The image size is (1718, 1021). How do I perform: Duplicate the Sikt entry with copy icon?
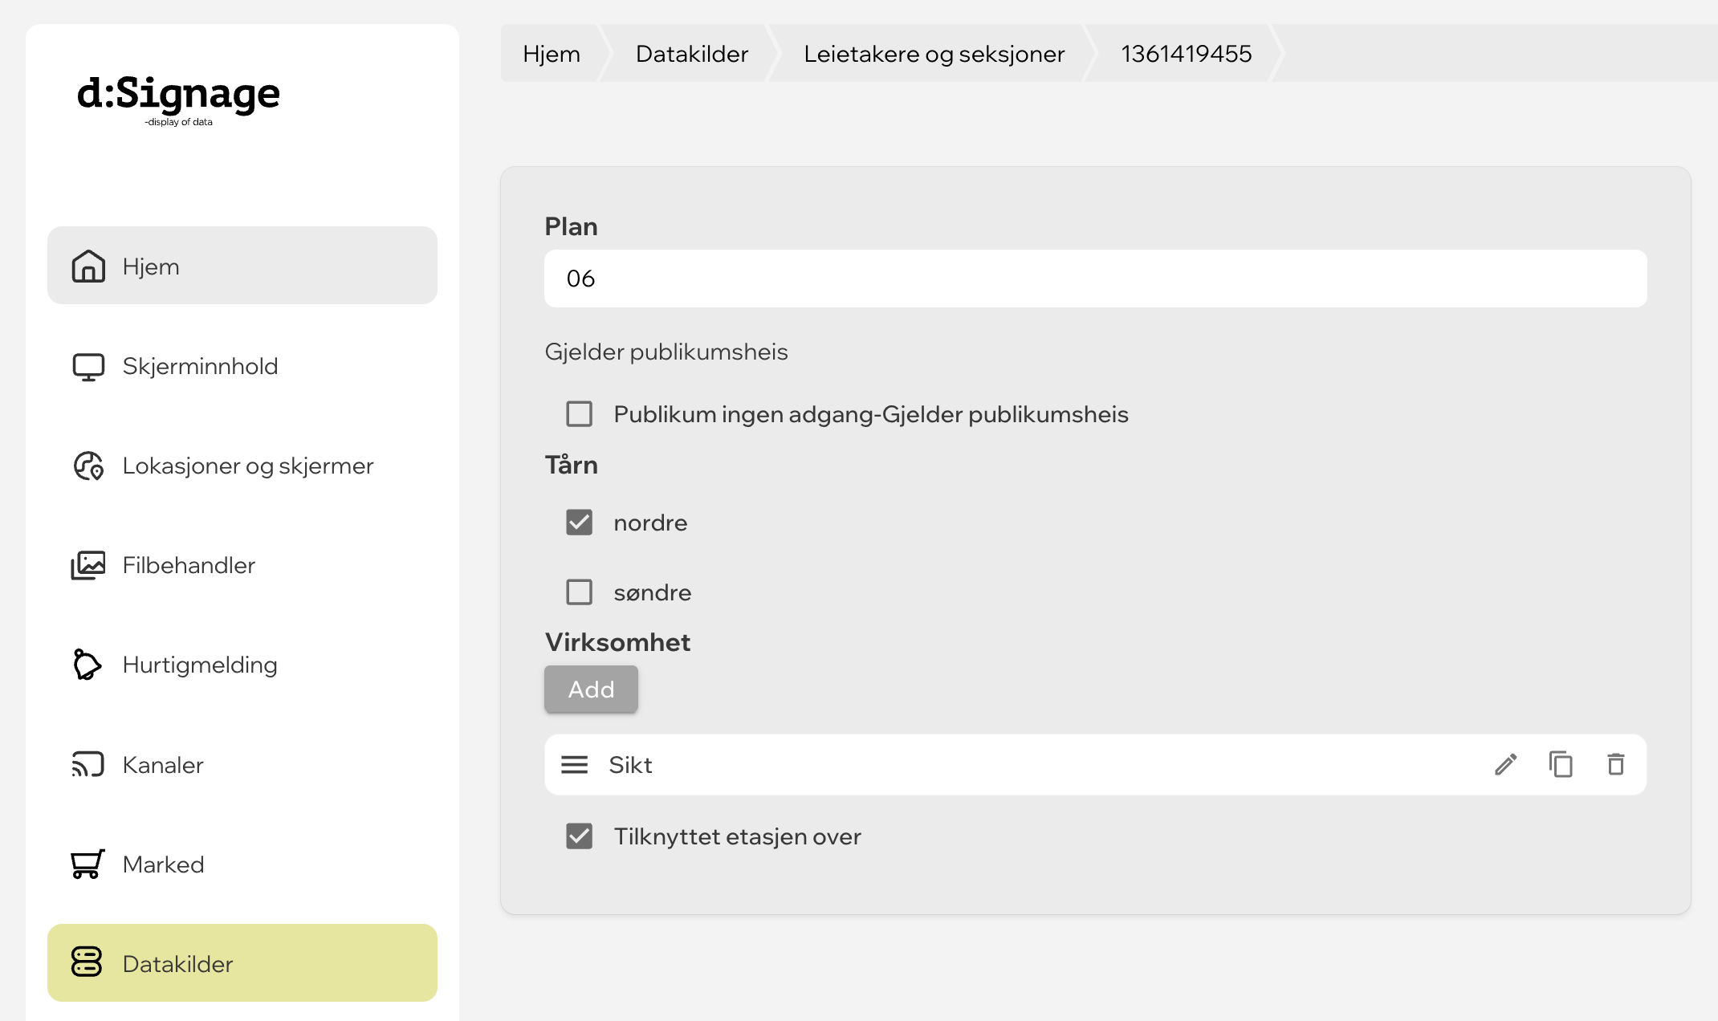point(1561,764)
